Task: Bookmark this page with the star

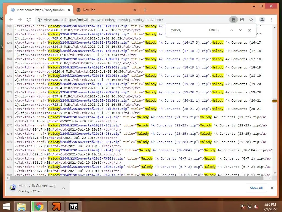Action: [x=251, y=20]
